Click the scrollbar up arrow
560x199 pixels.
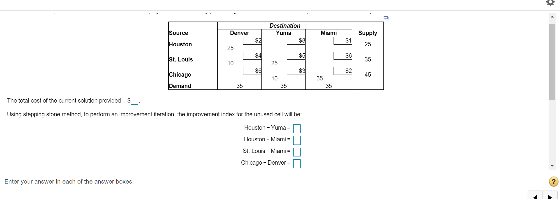tap(552, 17)
